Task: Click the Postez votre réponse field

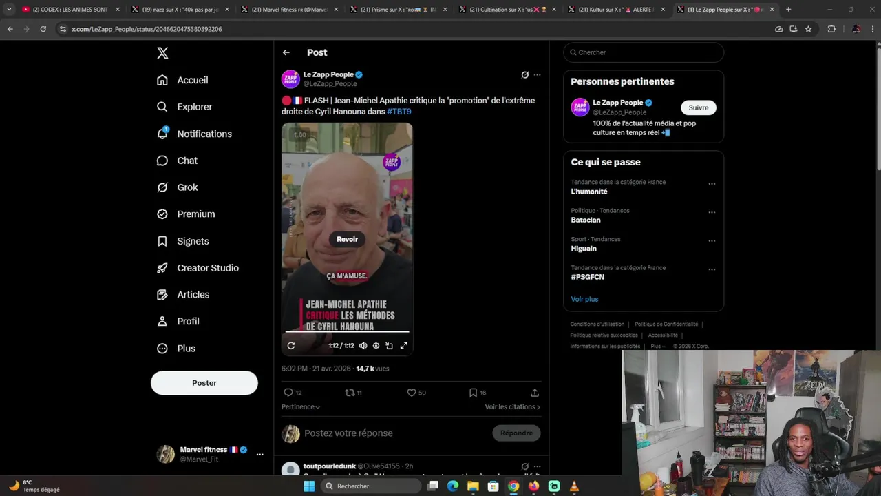Action: pyautogui.click(x=348, y=433)
